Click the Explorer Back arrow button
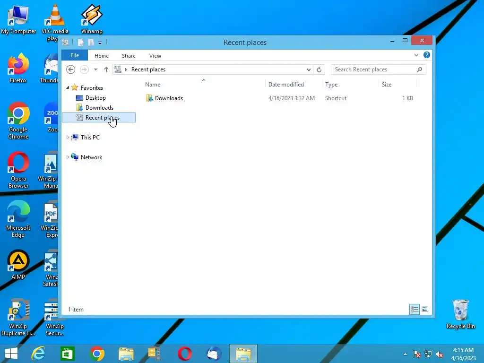 (x=71, y=69)
